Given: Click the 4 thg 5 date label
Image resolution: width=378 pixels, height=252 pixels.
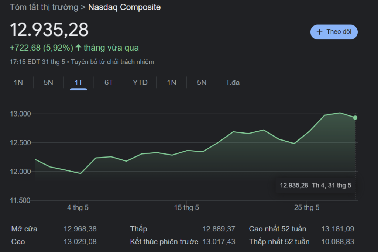Looking at the screenshot, I should [x=78, y=207].
